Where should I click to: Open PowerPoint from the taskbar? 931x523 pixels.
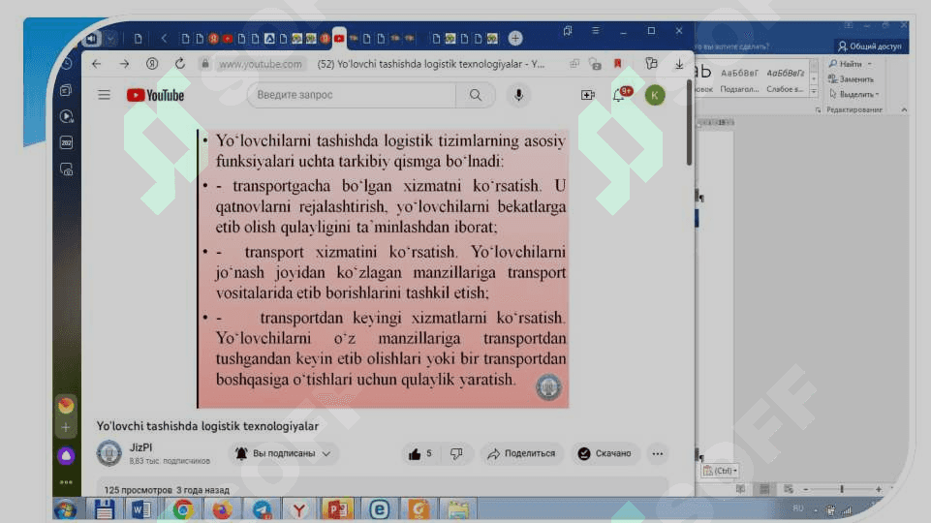(337, 510)
